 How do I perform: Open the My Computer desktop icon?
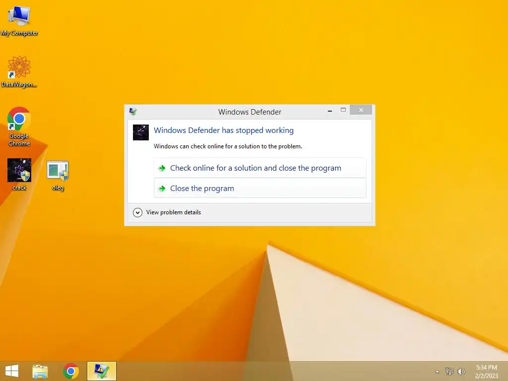(19, 21)
